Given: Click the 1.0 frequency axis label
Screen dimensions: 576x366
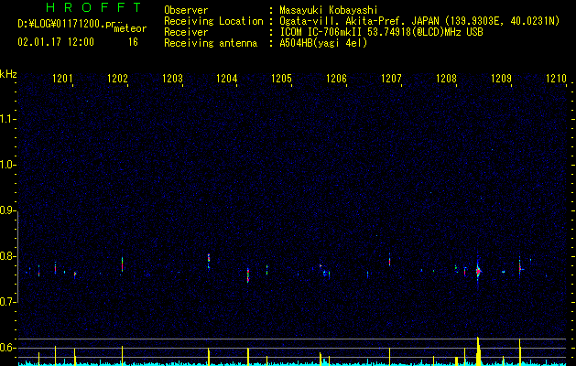Looking at the screenshot, I should (7, 165).
